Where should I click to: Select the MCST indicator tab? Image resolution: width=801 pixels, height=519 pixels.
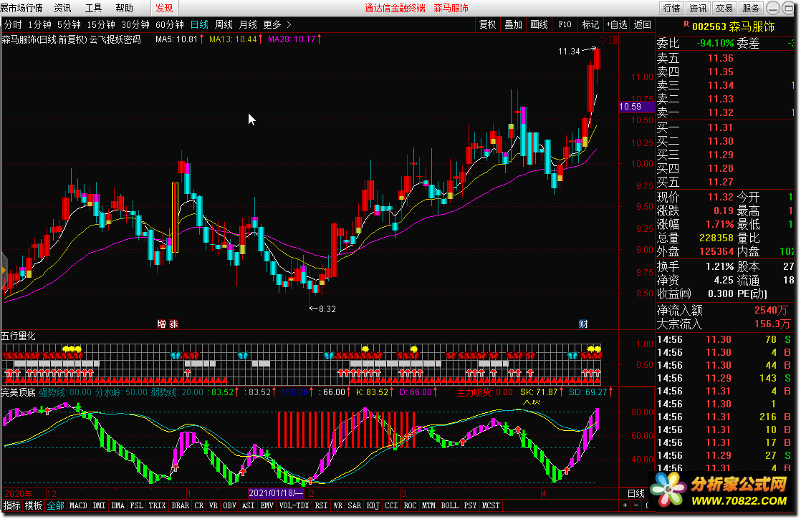(491, 505)
